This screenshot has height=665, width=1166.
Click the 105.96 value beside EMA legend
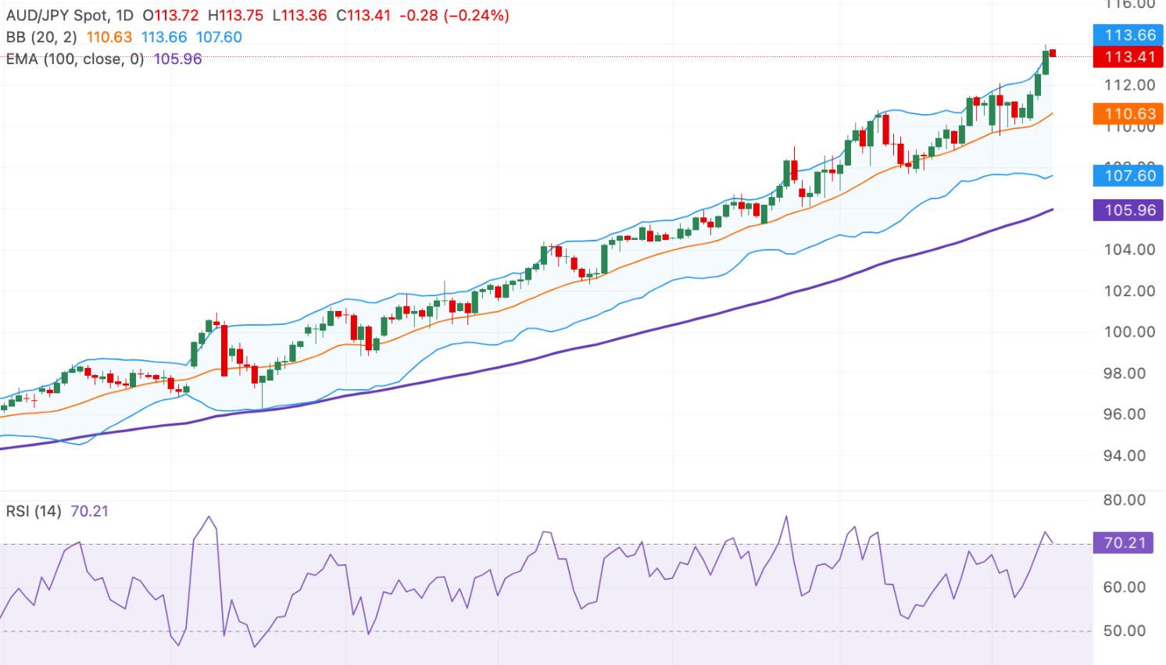177,59
